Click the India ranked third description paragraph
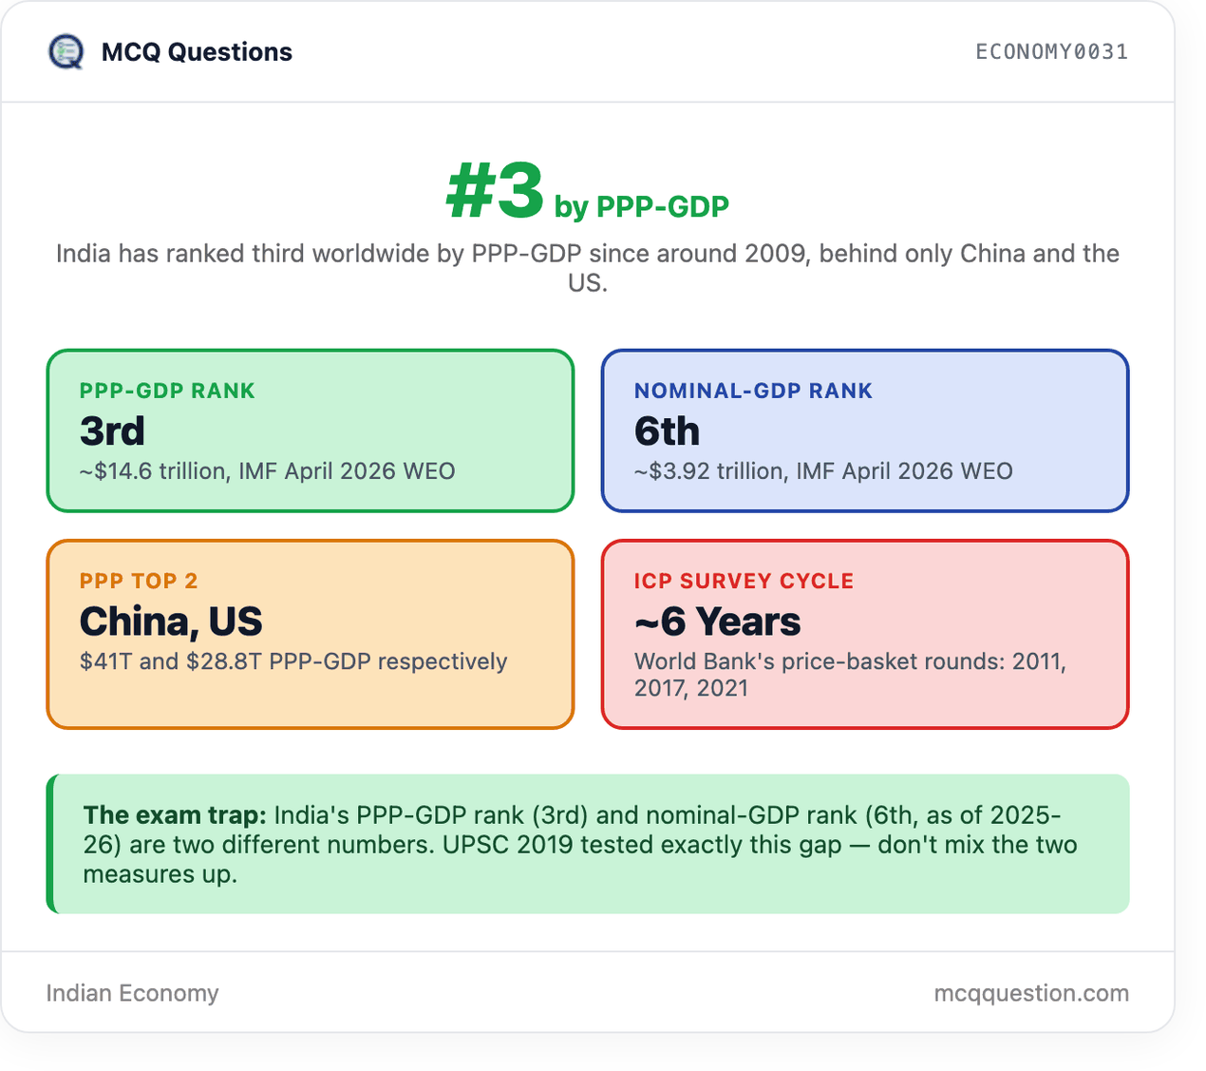The image size is (1206, 1071). (588, 268)
